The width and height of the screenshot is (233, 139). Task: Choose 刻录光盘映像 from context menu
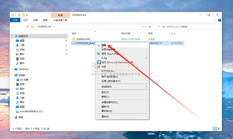(108, 49)
